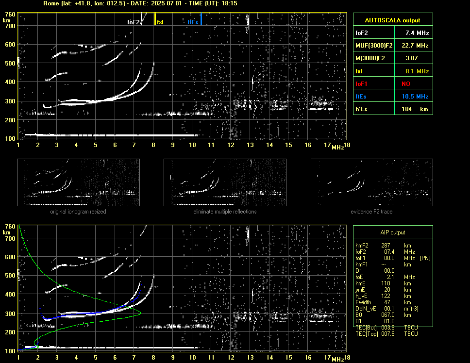This screenshot has height=363, width=470.
Task: Select the 'AIP output' panel header
Action: click(x=393, y=232)
